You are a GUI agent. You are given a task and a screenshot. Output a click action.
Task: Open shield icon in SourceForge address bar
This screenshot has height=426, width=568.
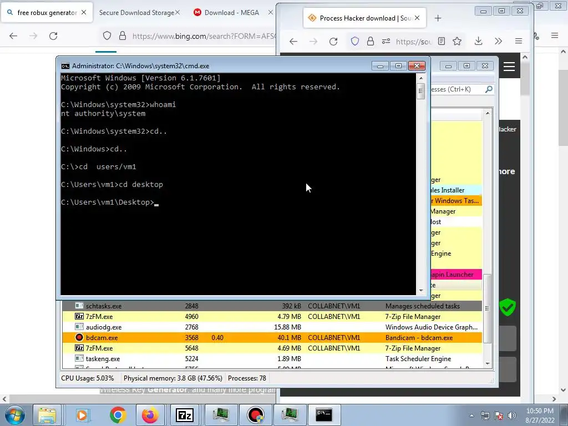[355, 41]
